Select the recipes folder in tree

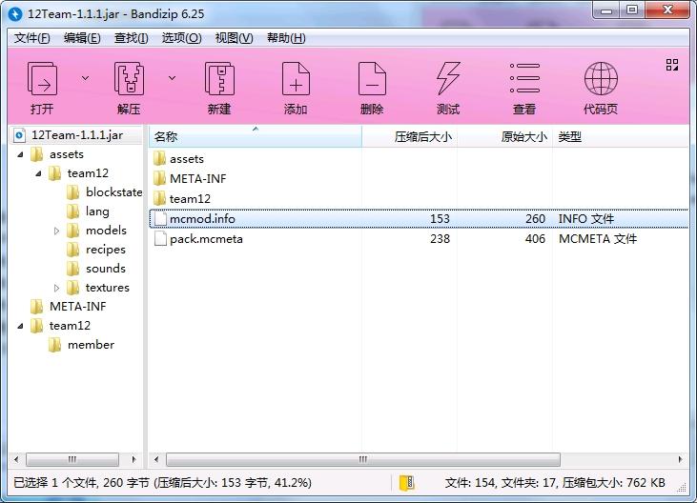point(105,250)
